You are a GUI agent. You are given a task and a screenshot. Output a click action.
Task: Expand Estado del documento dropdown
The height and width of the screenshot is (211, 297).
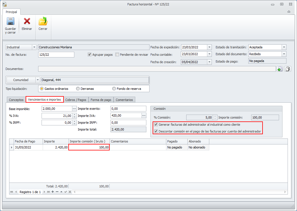[x=284, y=54]
